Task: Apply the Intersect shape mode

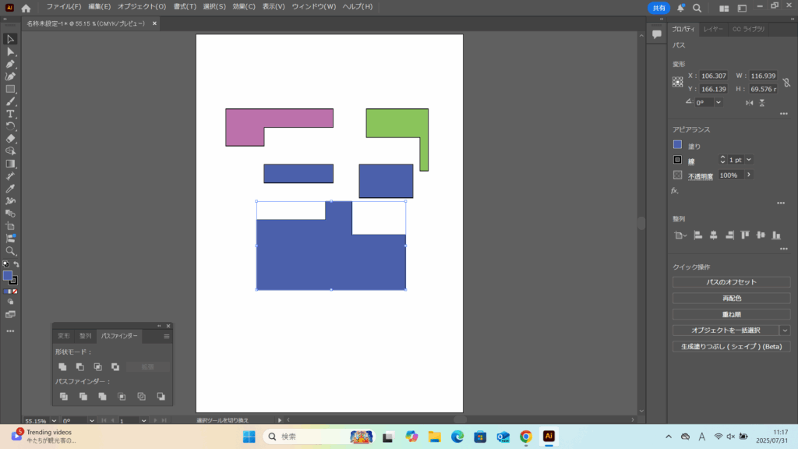Action: (97, 366)
